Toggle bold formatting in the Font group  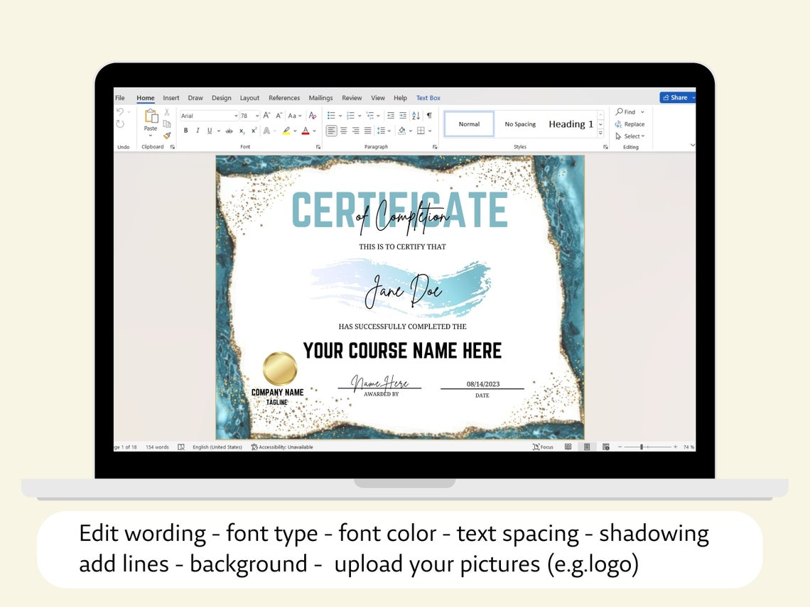click(x=186, y=131)
